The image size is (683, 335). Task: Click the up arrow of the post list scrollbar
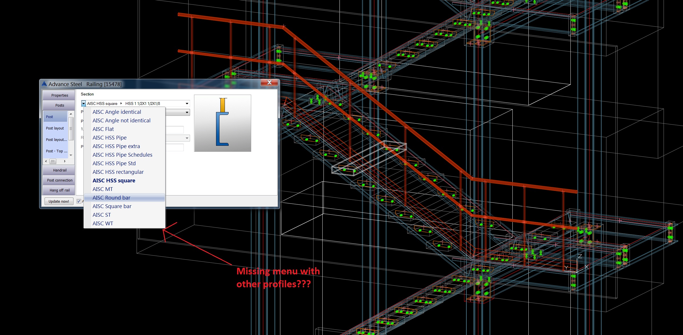(x=71, y=114)
